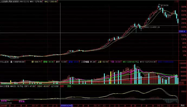187x107 pixels.
Task: Click the 384% scale label on right axis
Action: click(183, 7)
